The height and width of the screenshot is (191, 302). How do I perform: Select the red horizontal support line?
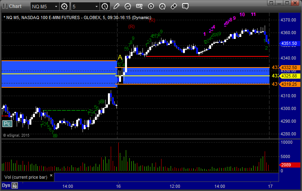point(208,56)
